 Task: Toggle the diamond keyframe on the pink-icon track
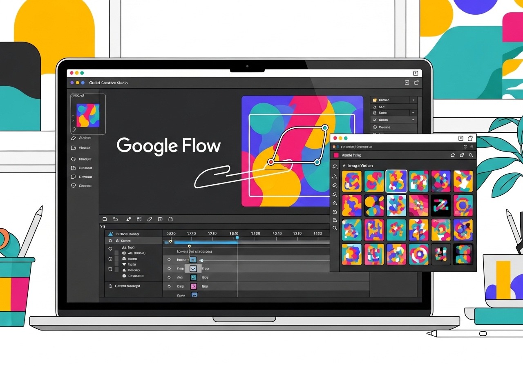tap(169, 286)
